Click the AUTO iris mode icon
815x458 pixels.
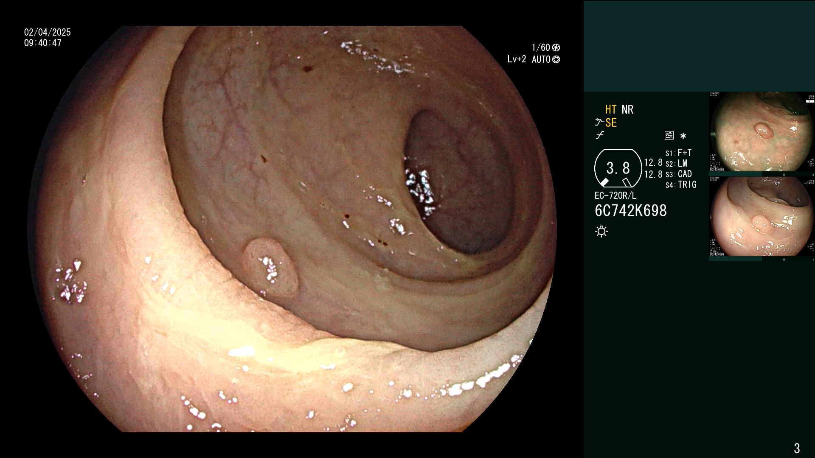coord(556,59)
